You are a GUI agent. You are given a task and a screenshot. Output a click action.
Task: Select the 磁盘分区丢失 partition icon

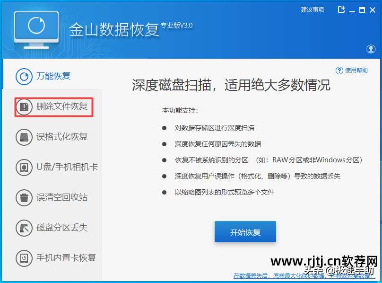[x=24, y=228]
